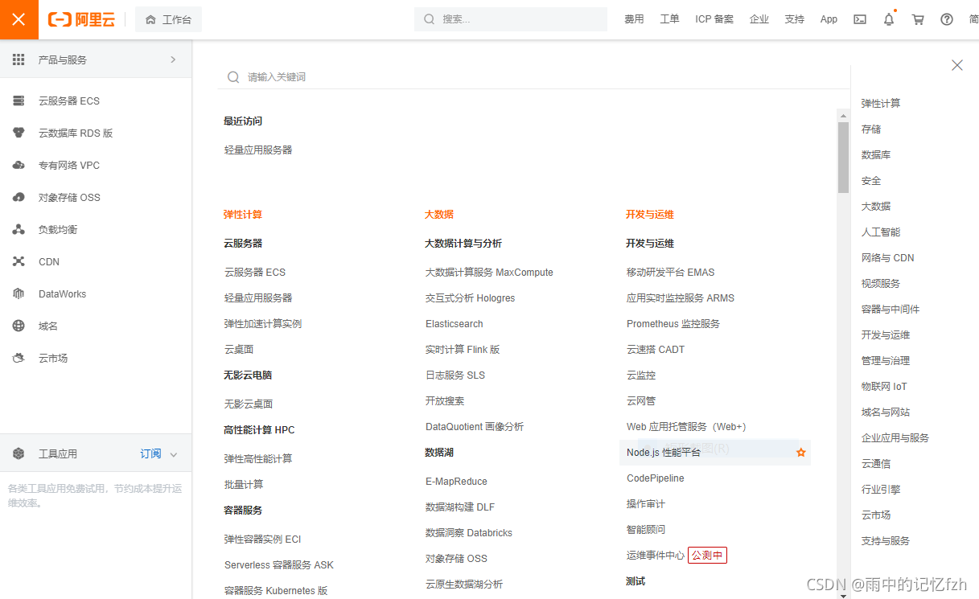This screenshot has width=979, height=599.
Task: Jump to 弹性计算 category on right
Action: (x=881, y=103)
